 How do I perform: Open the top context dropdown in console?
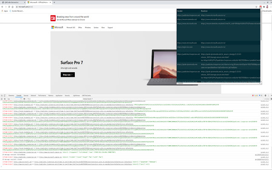pos(14,99)
